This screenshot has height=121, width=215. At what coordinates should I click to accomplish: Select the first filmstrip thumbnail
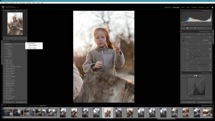coord(7,113)
